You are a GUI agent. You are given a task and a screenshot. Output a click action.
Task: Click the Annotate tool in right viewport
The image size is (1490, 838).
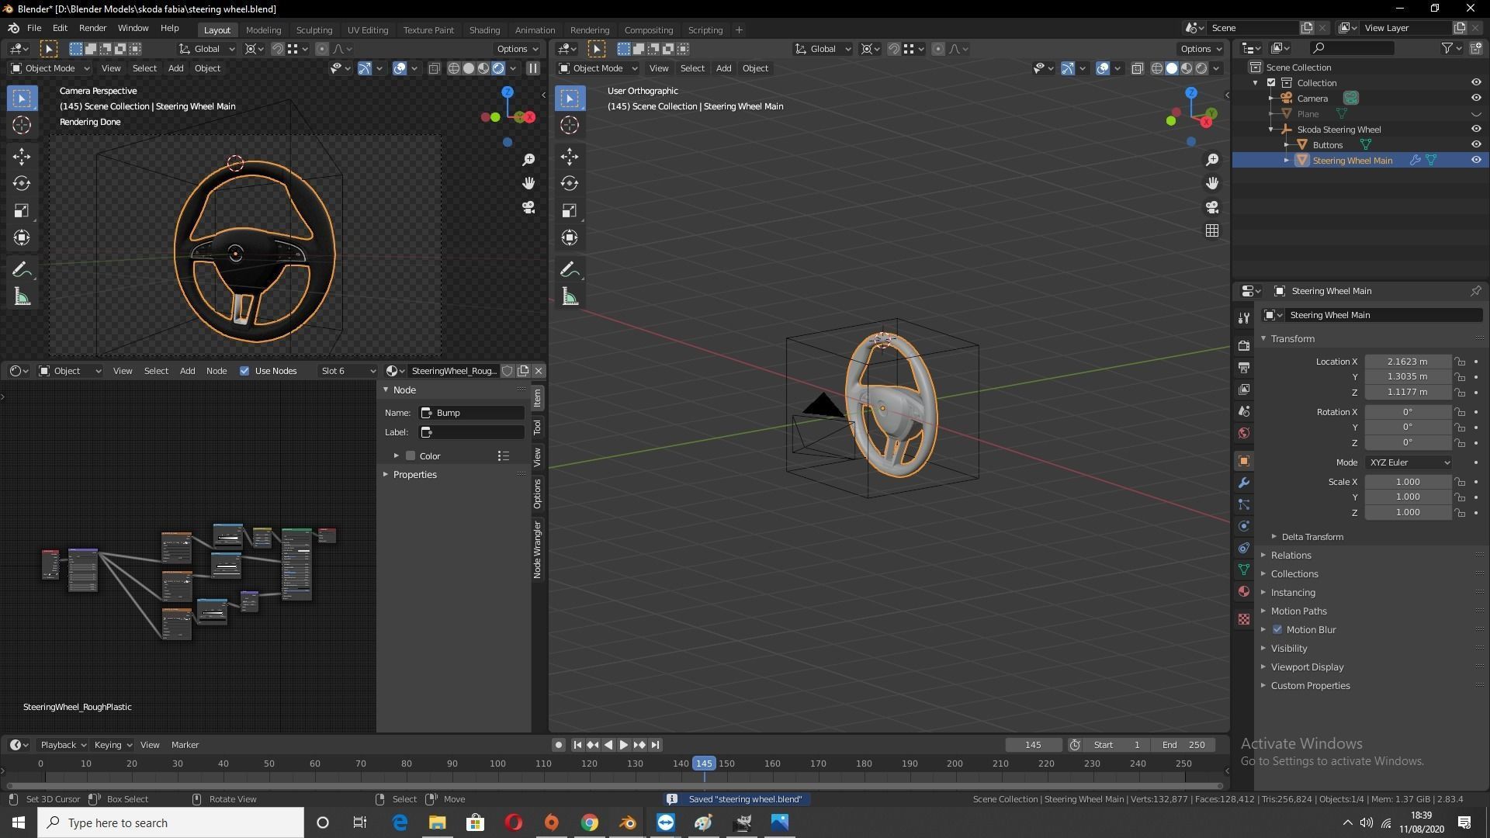570,269
